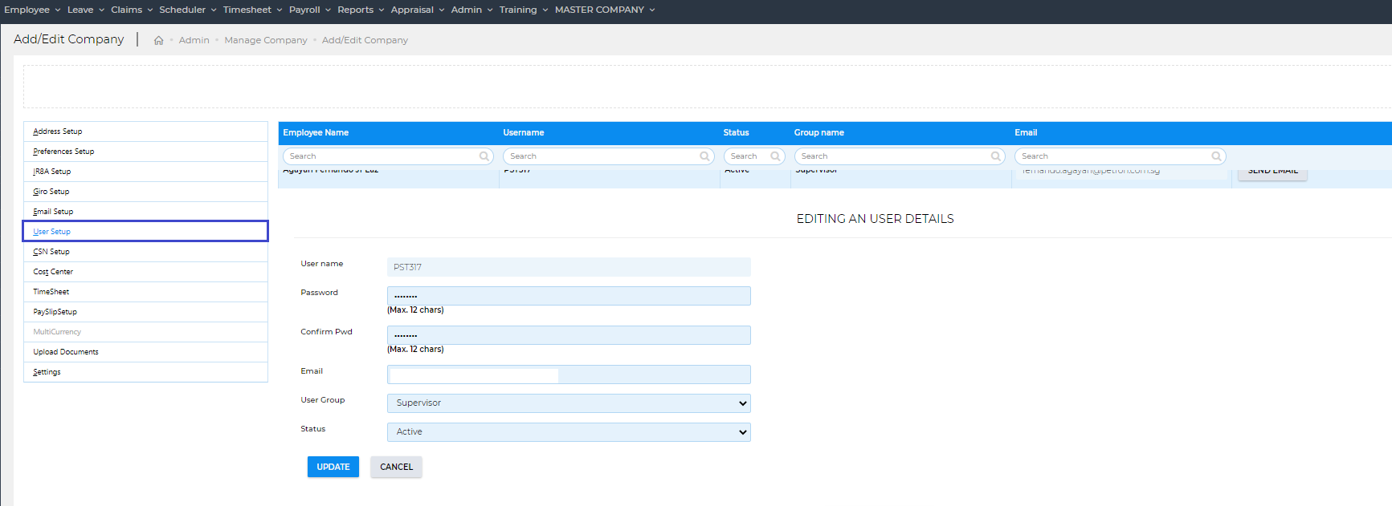1392x506 pixels.
Task: Click search icon in Employee Name filter
Action: coord(484,156)
